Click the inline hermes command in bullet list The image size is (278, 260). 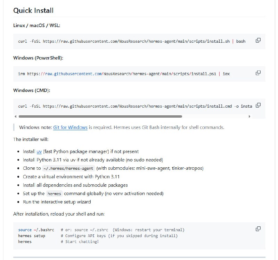pos(54,194)
